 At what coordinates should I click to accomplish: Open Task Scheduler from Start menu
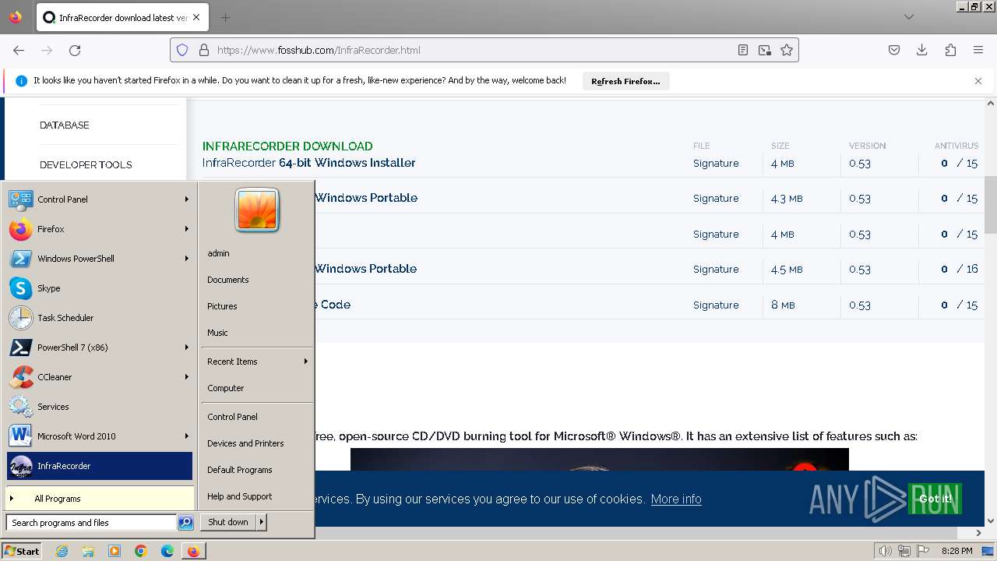pos(99,318)
